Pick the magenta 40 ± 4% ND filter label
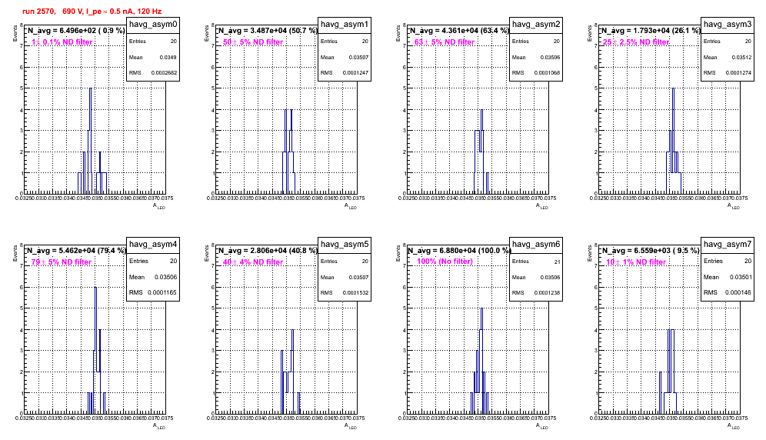The width and height of the screenshot is (766, 440). coord(253,262)
